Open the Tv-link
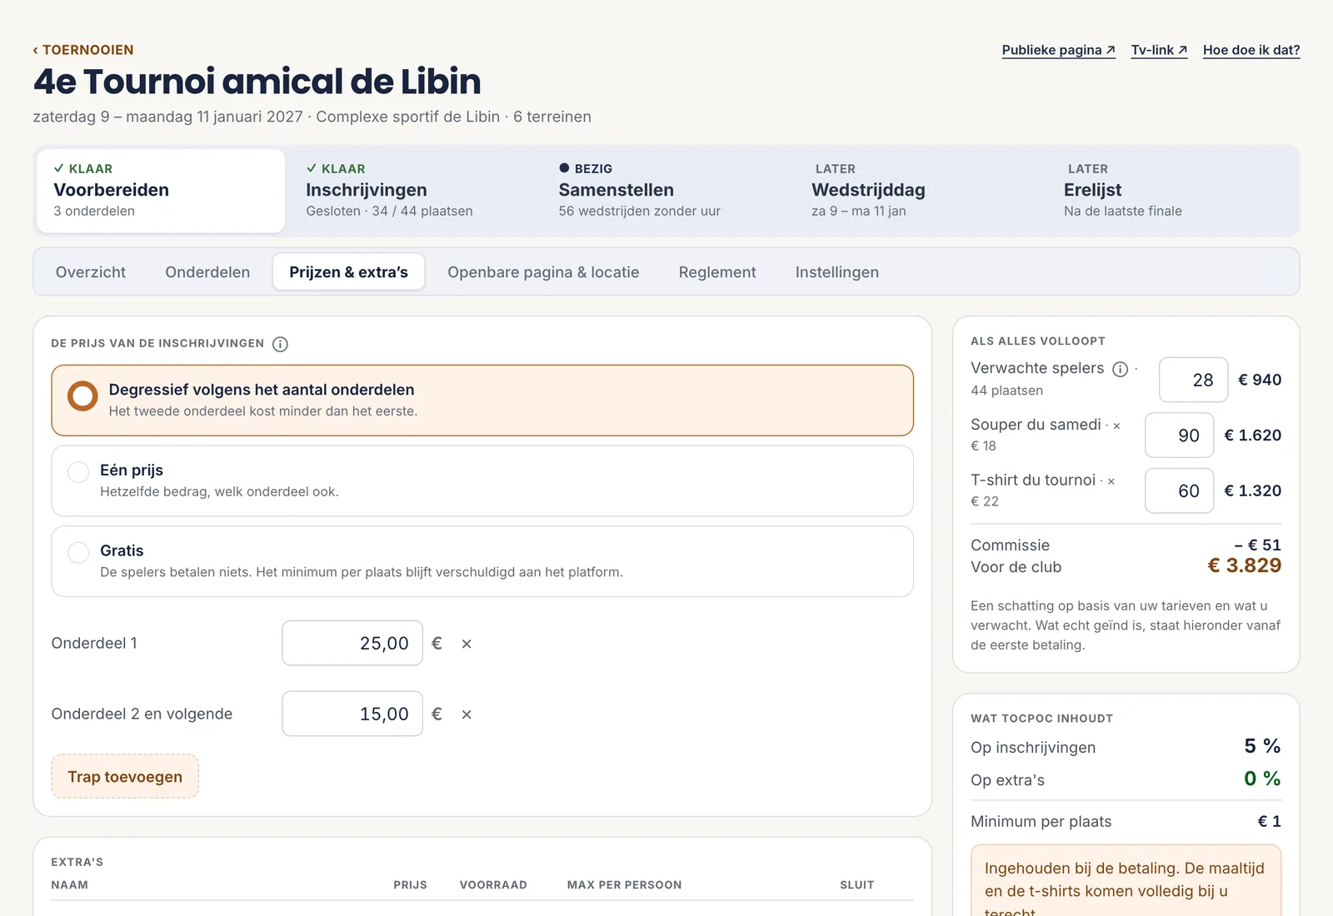Viewport: 1333px width, 916px height. 1159,50
